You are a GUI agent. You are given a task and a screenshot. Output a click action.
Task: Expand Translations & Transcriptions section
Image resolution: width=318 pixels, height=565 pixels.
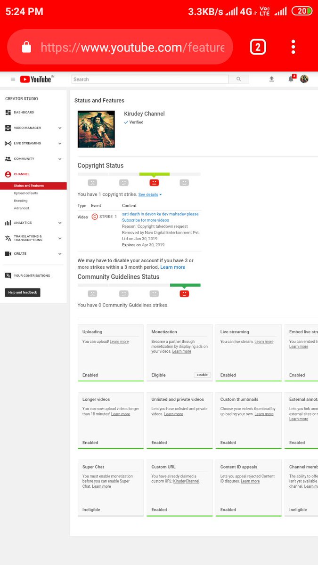pos(60,238)
